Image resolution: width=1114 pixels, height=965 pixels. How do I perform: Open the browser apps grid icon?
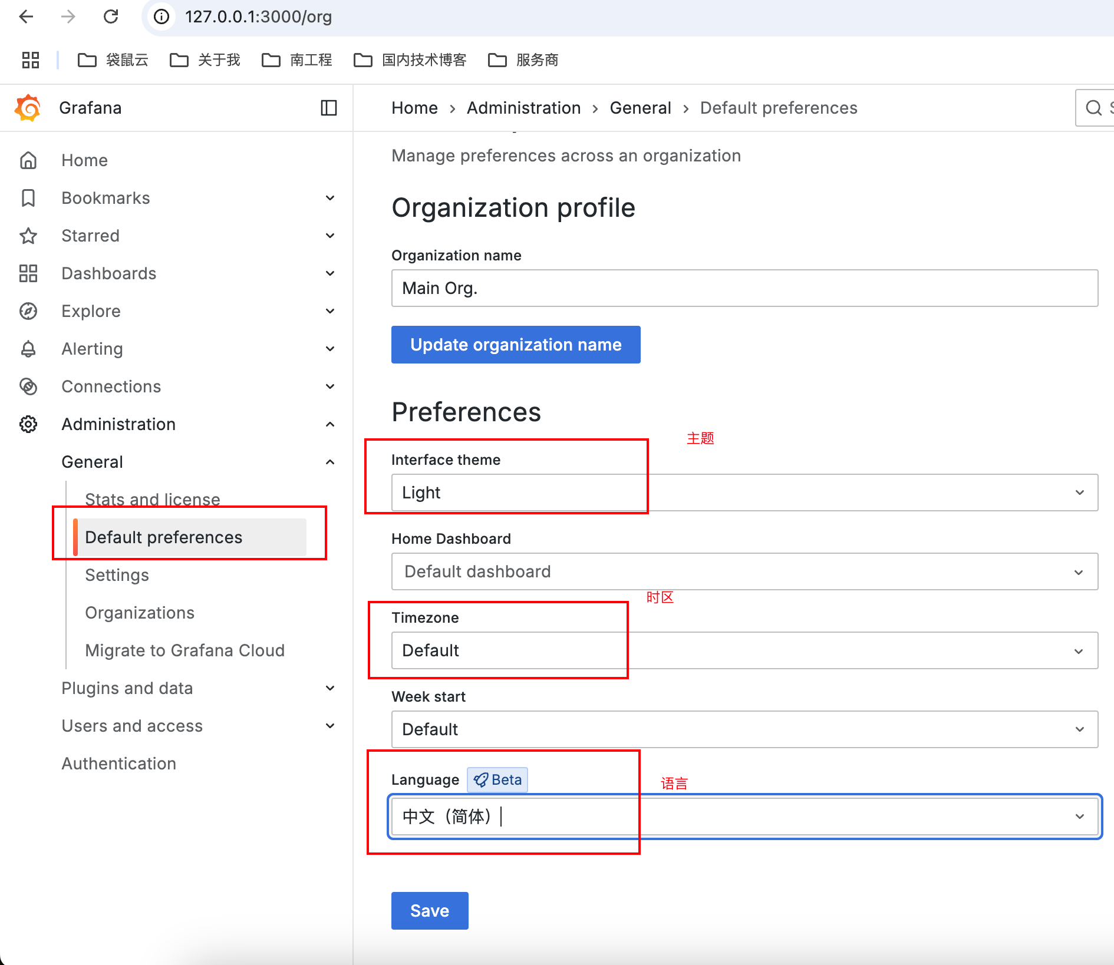pyautogui.click(x=31, y=60)
